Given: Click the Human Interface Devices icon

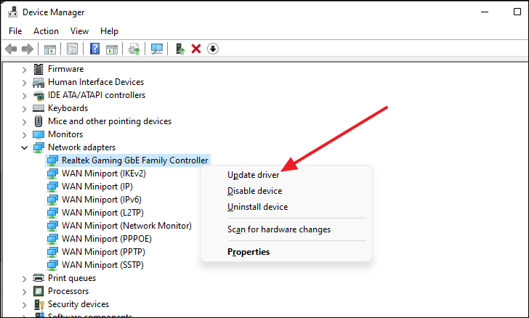Looking at the screenshot, I should click(39, 82).
